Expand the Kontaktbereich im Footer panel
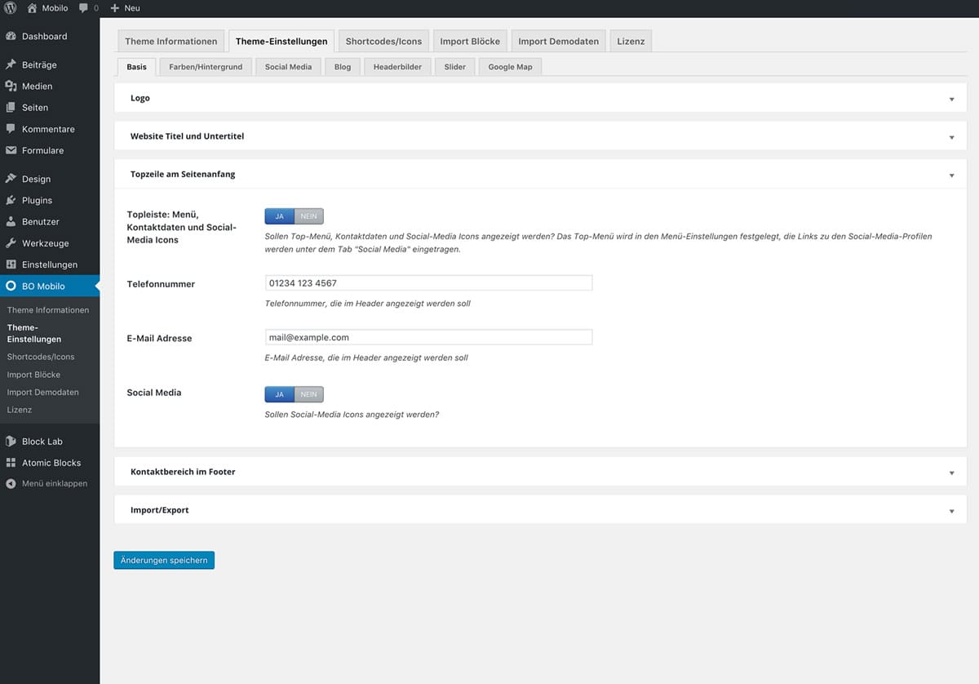979x684 pixels. [951, 473]
